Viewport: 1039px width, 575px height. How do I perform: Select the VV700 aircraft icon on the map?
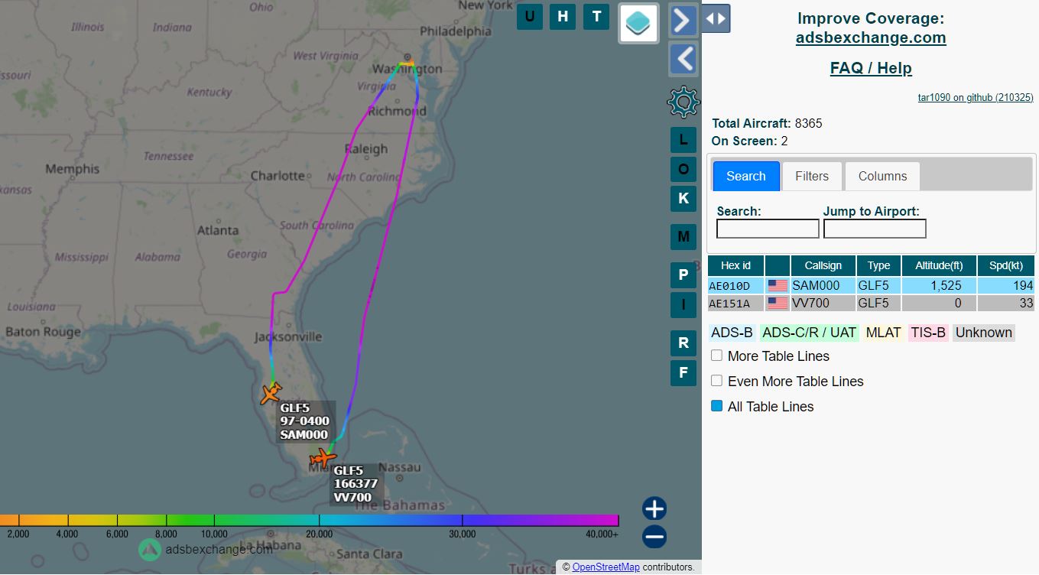click(x=323, y=458)
